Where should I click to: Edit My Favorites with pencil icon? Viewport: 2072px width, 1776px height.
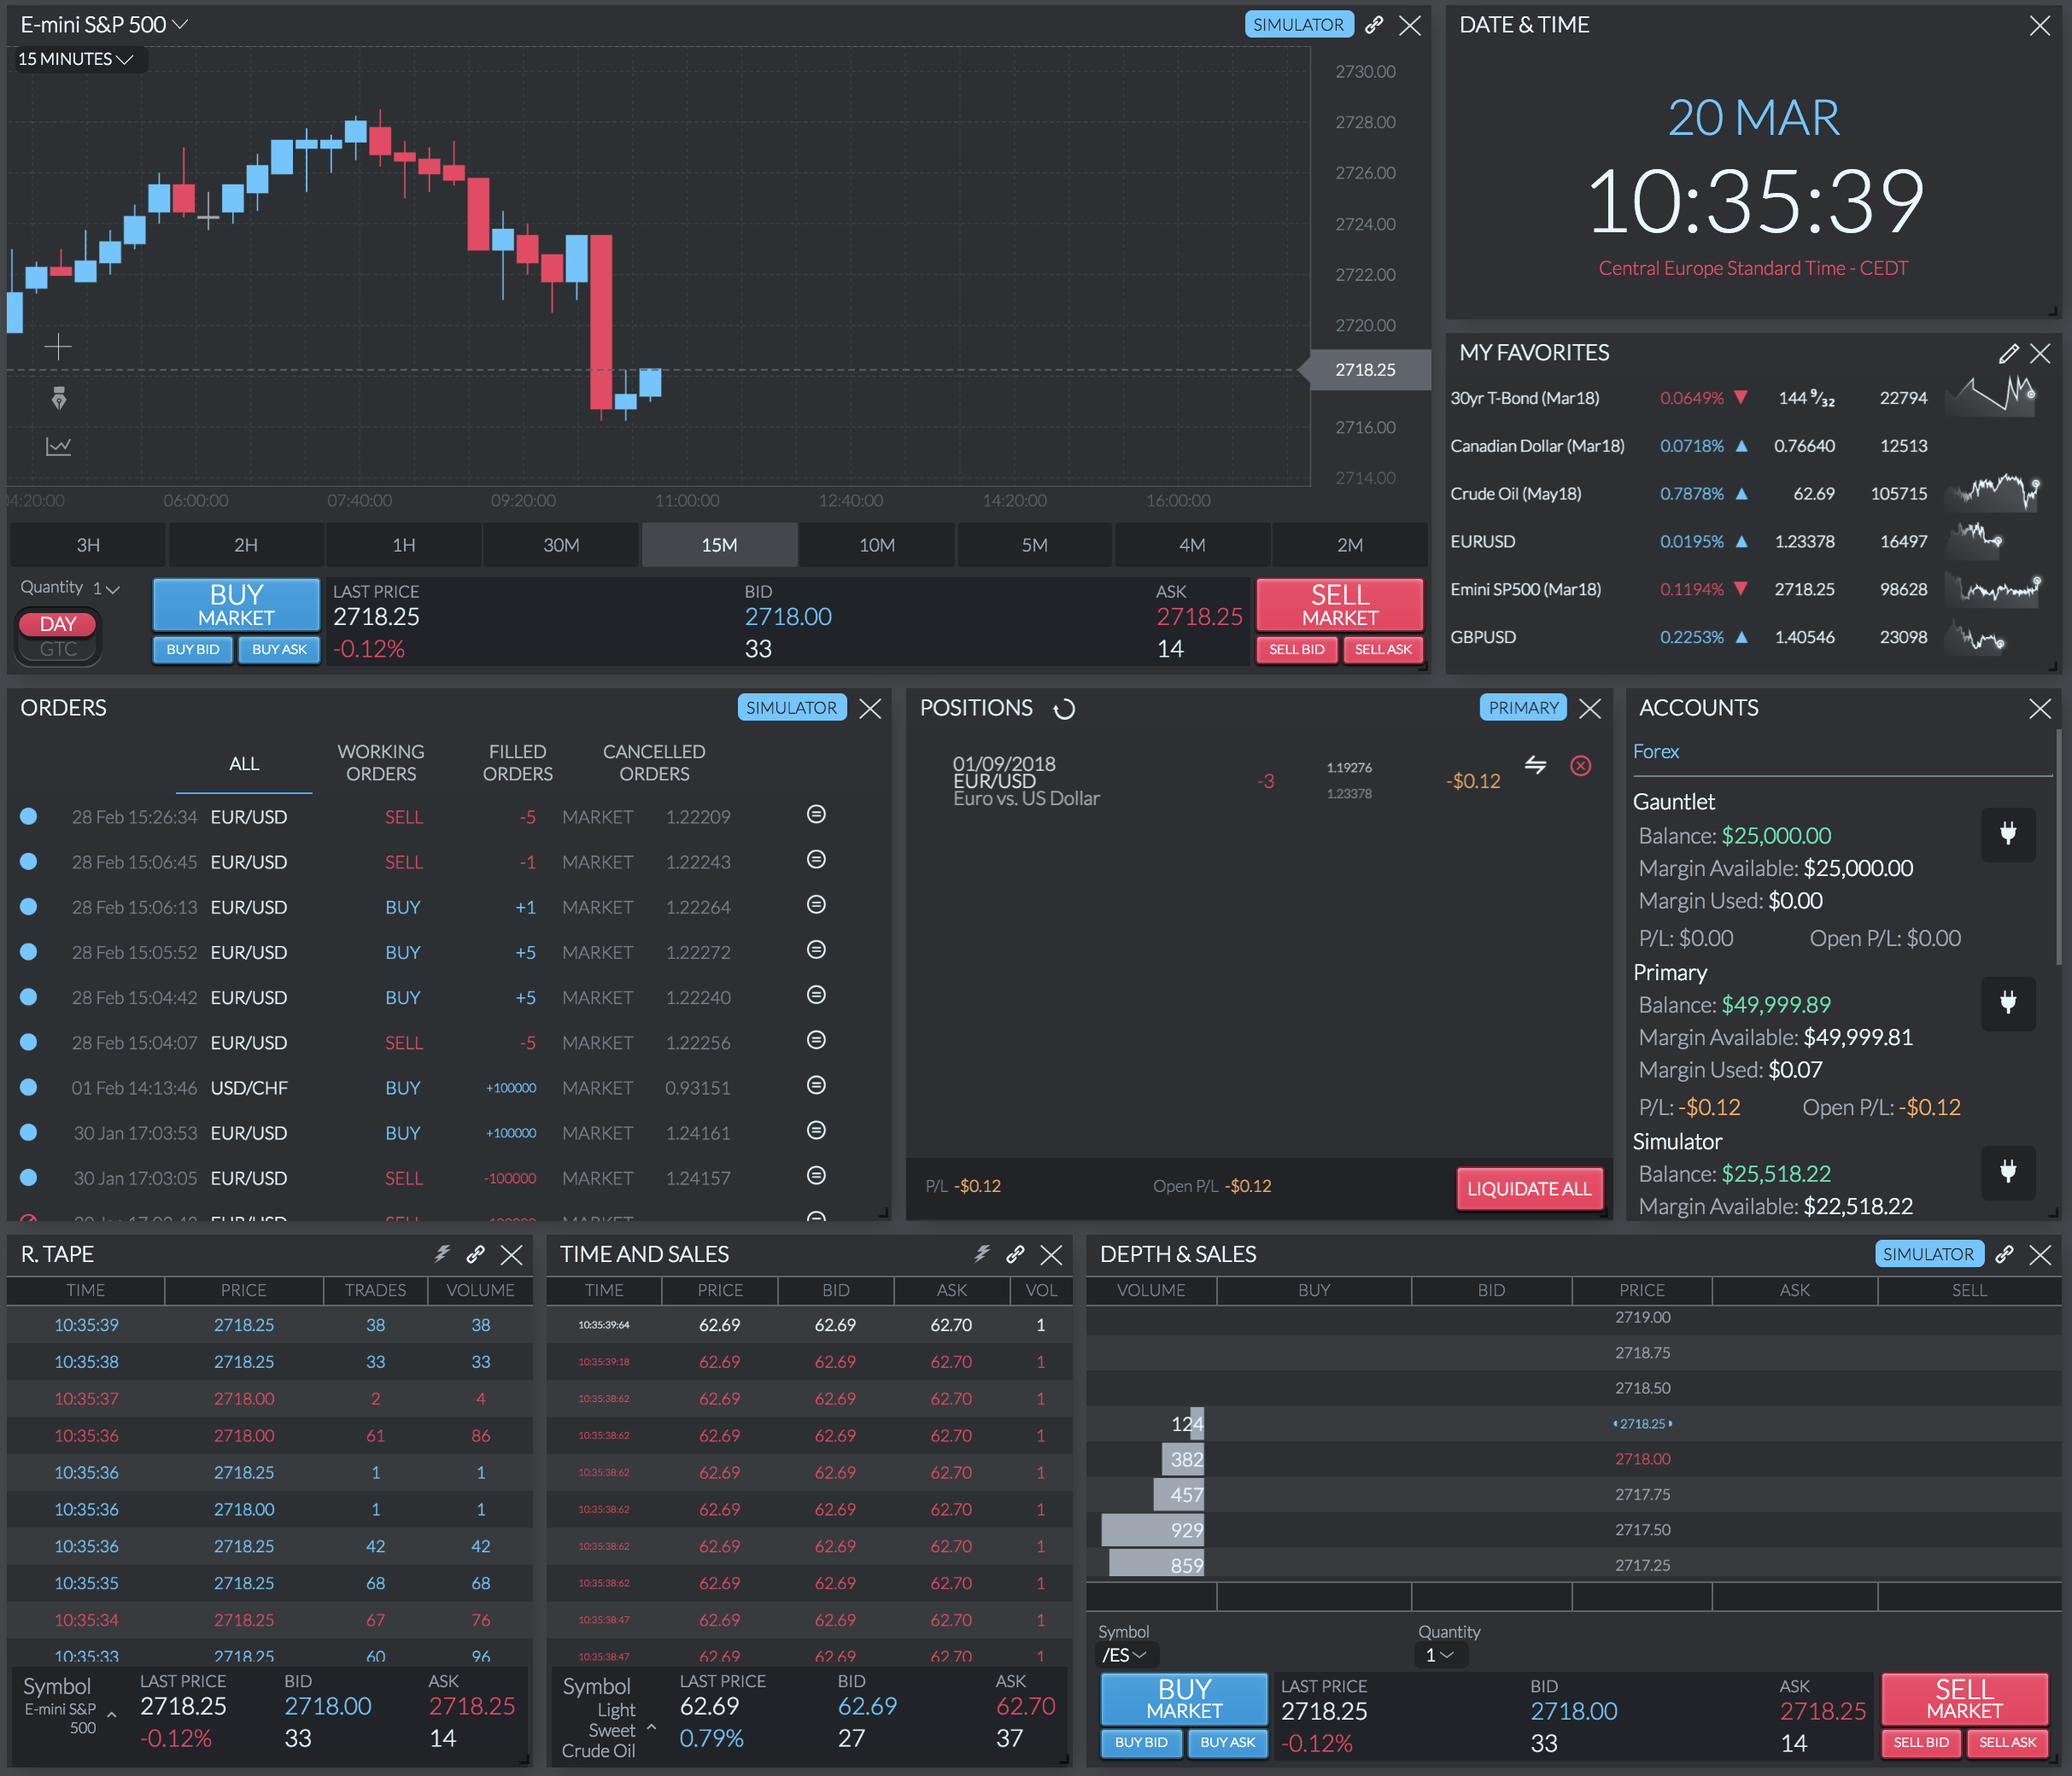point(2008,353)
